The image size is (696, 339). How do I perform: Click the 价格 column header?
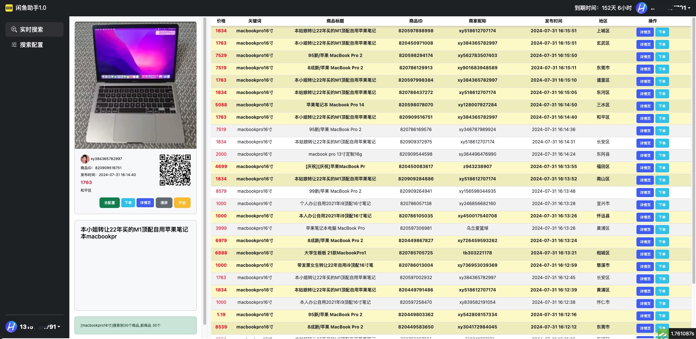pyautogui.click(x=221, y=21)
